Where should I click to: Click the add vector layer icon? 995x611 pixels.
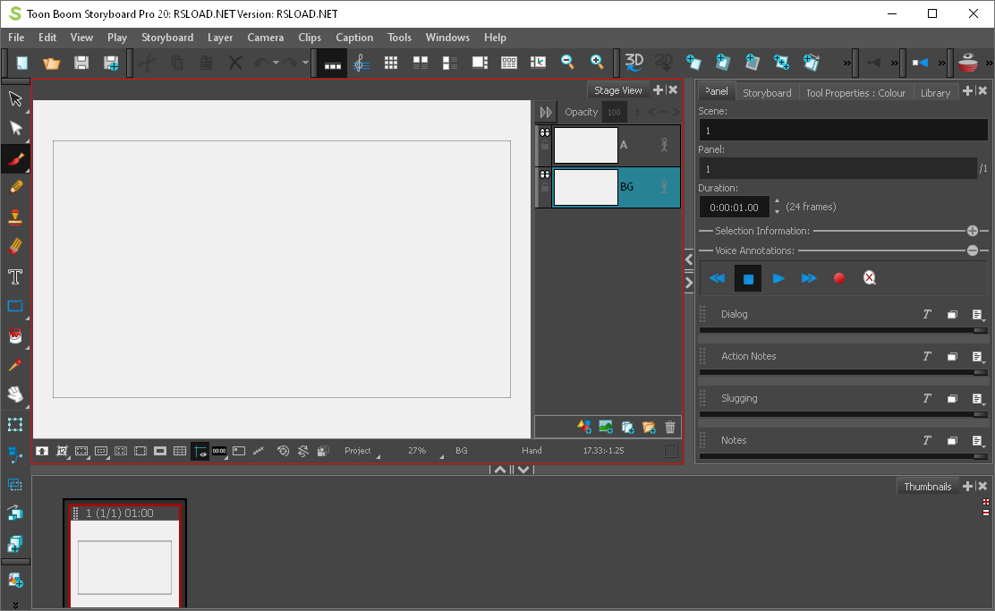[584, 428]
